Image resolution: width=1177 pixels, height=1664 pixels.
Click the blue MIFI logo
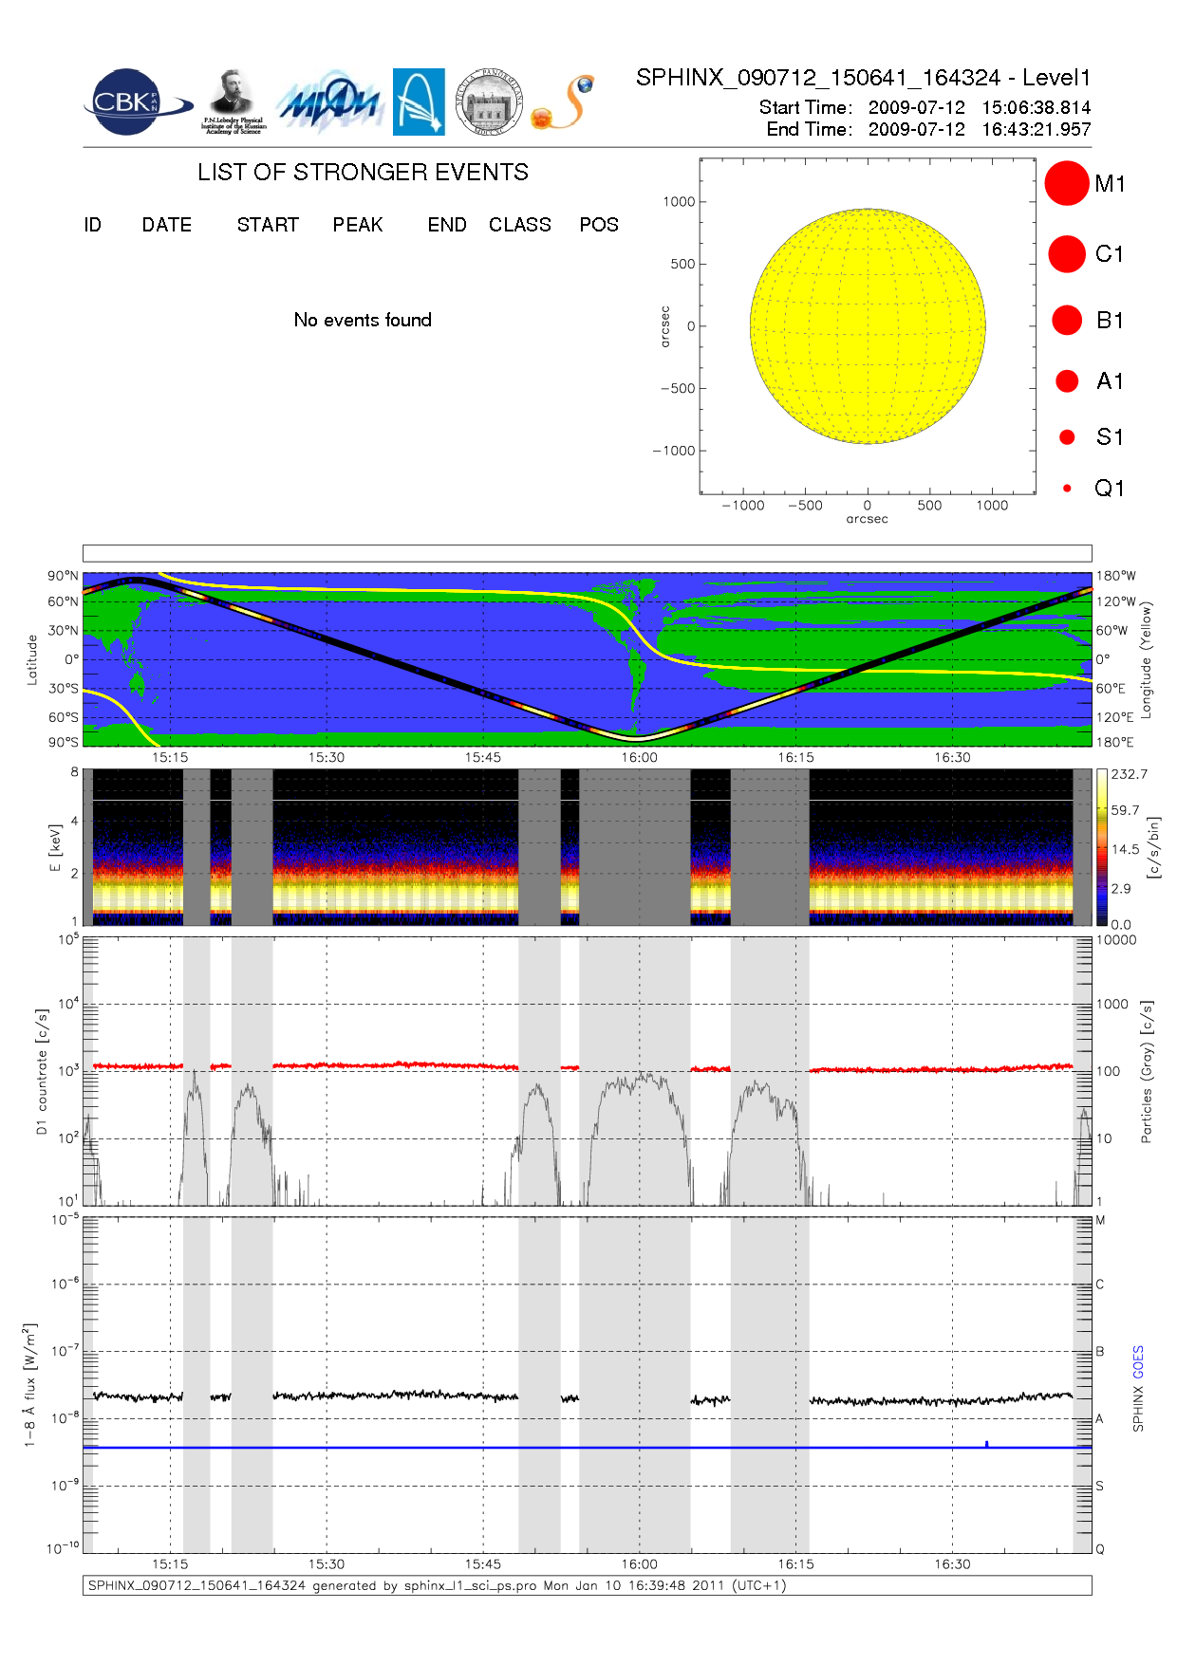click(329, 102)
